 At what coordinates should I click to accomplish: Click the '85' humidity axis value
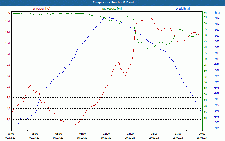[x=205, y=29]
